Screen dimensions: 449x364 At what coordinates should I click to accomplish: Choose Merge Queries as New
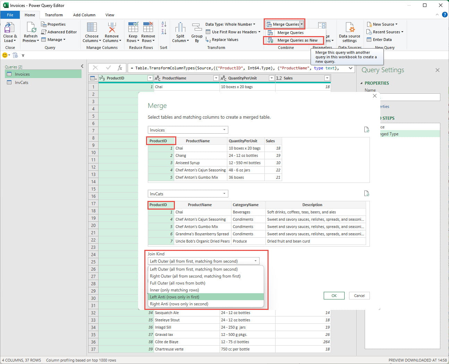click(297, 40)
